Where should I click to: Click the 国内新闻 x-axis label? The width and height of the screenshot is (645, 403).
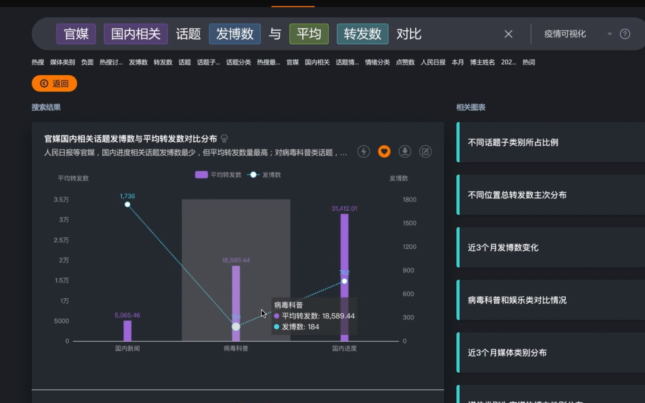(x=127, y=348)
